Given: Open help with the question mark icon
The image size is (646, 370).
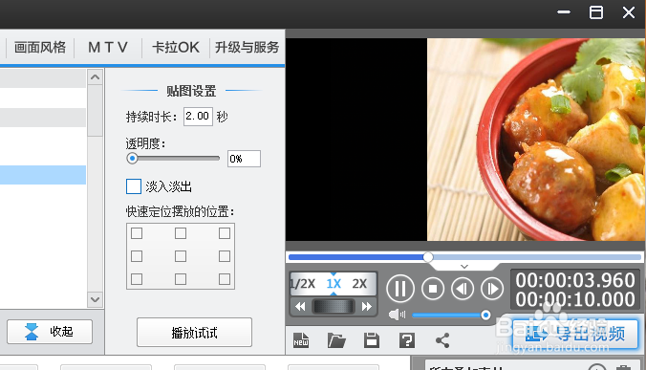Looking at the screenshot, I should [407, 340].
